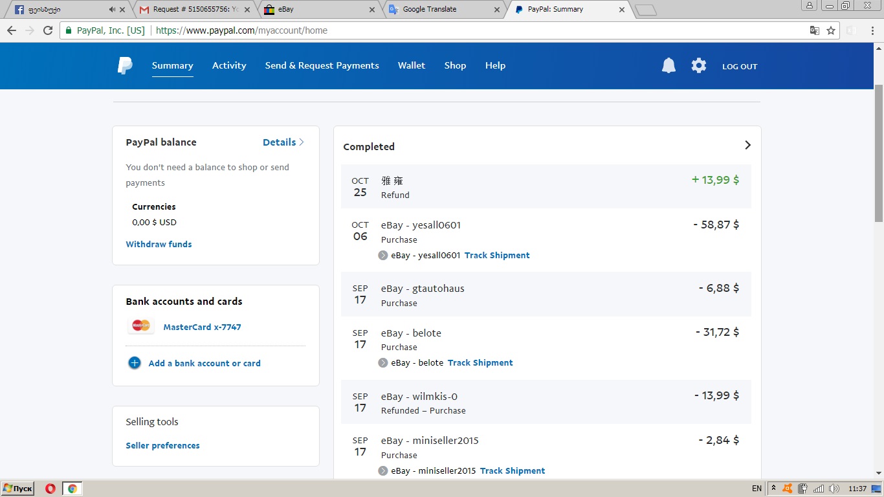Open the Shop menu item

click(455, 65)
